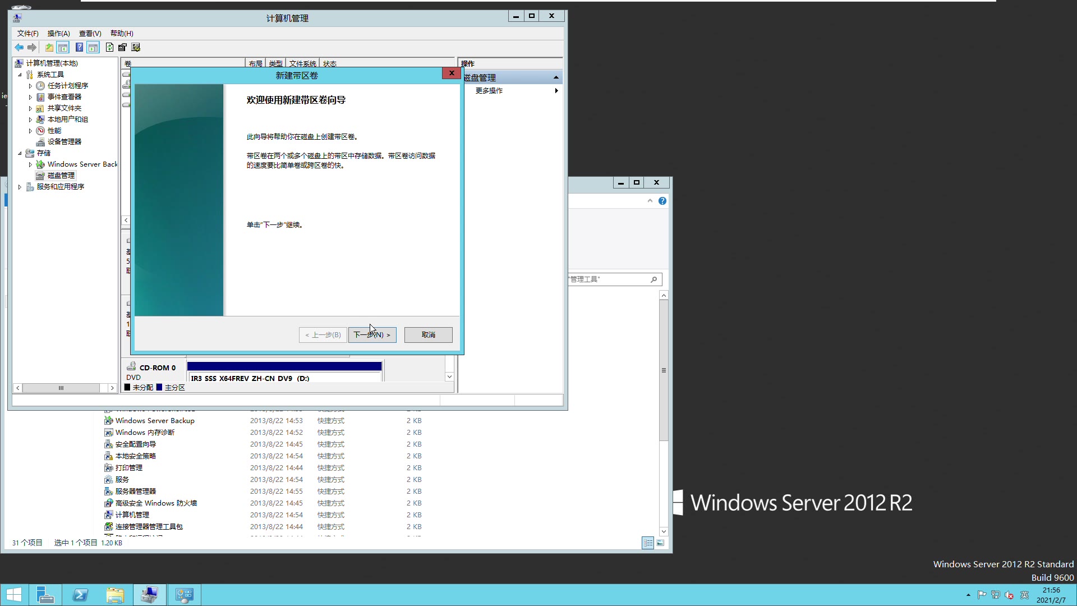Select the 计算机管理(本地) root node
Image resolution: width=1077 pixels, height=606 pixels.
click(x=52, y=63)
